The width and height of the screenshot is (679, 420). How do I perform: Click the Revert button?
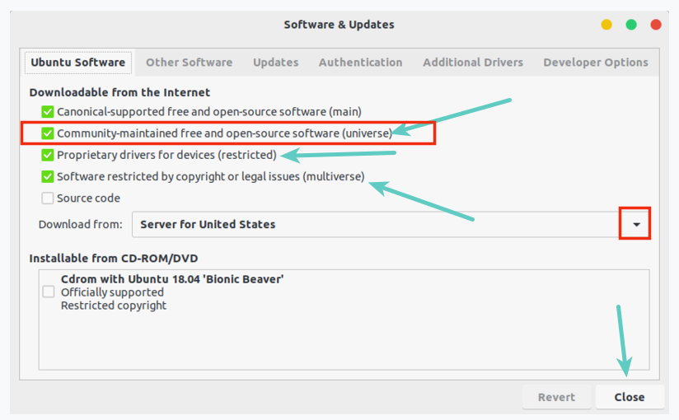556,397
